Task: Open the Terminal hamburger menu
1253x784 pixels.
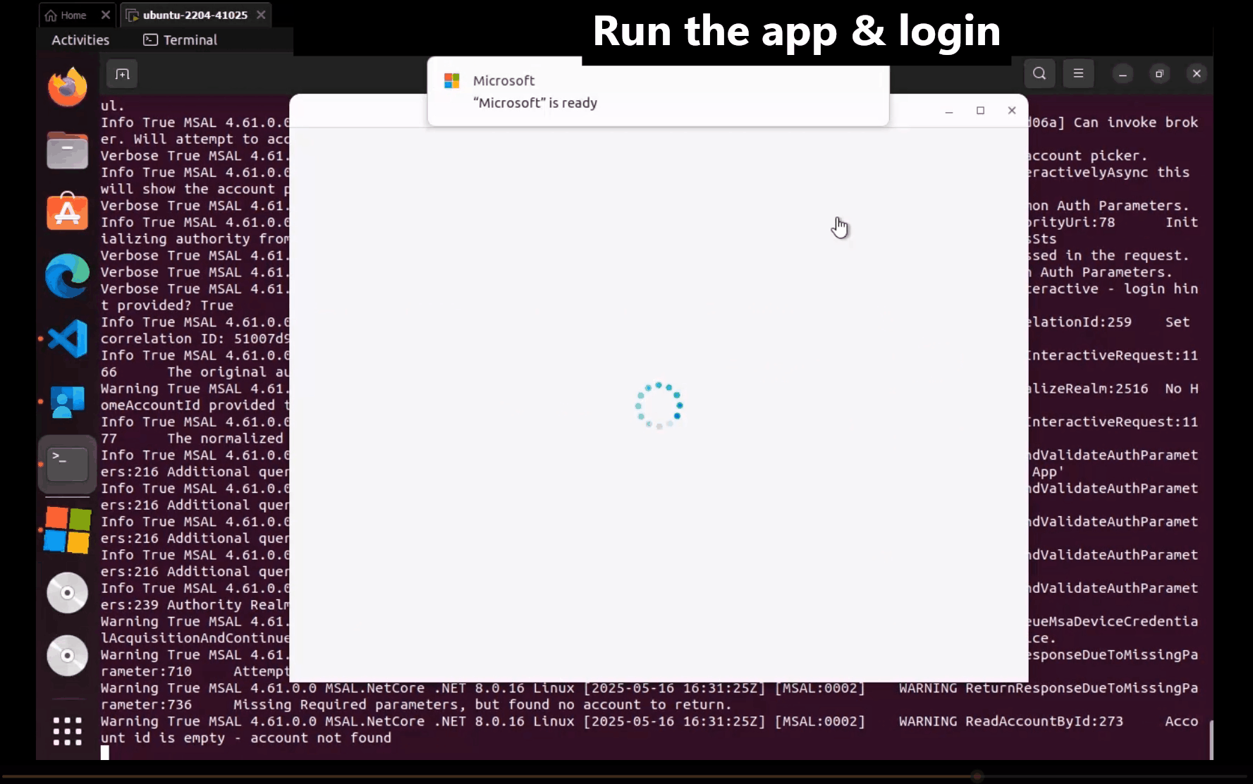Action: 1078,73
